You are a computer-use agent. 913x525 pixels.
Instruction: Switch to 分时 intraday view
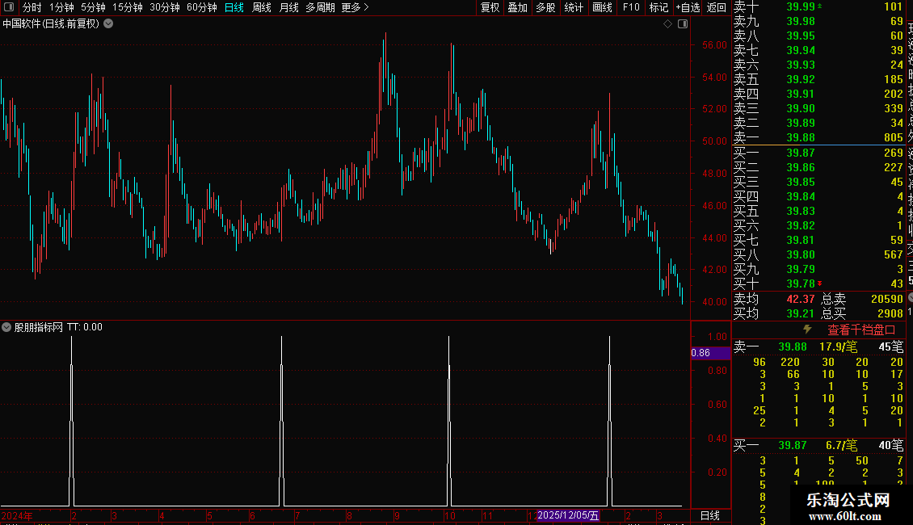pyautogui.click(x=32, y=7)
